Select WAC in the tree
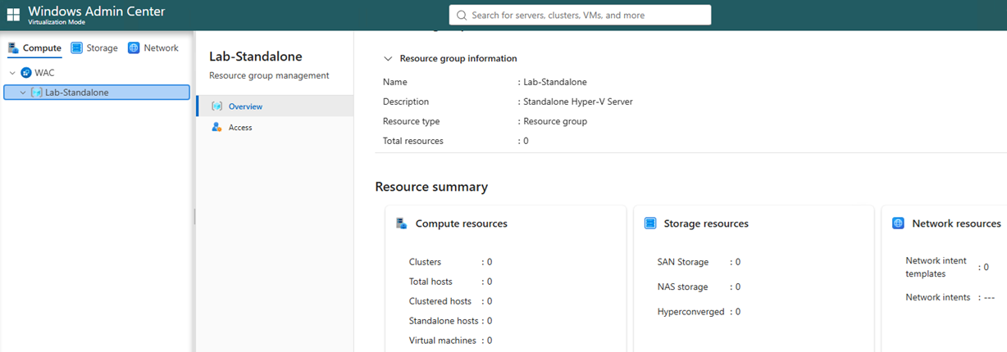The height and width of the screenshot is (352, 1007). [44, 73]
